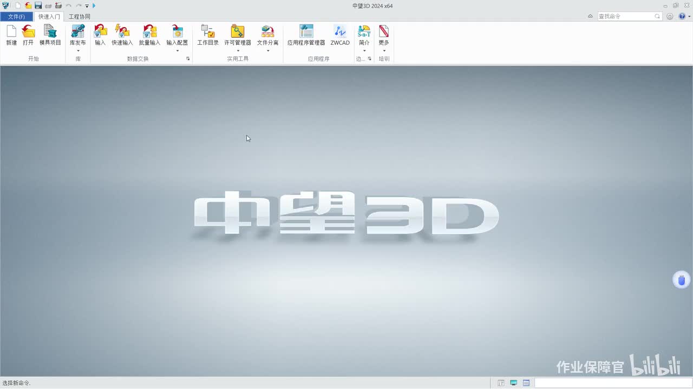Click the greyed printer icon beside the save icon
Viewport: 693px width, 389px height.
(x=48, y=5)
